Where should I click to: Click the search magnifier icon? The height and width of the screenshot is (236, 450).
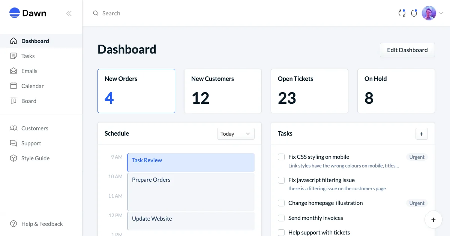[x=96, y=13]
